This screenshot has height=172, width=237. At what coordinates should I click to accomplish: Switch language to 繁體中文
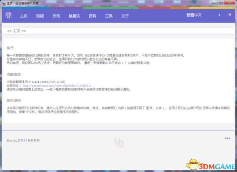tap(194, 15)
